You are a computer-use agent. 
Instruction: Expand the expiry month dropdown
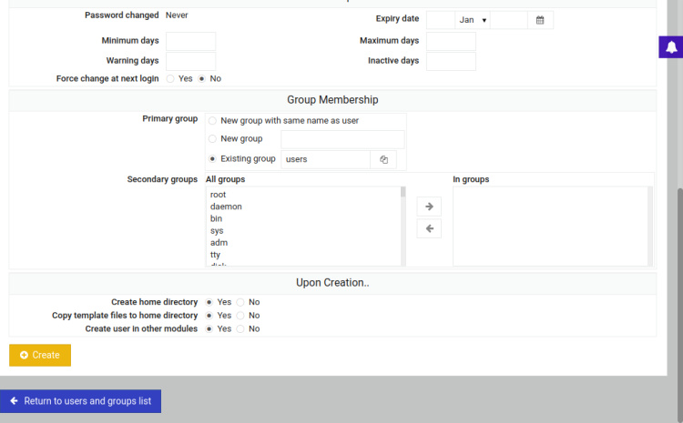473,20
